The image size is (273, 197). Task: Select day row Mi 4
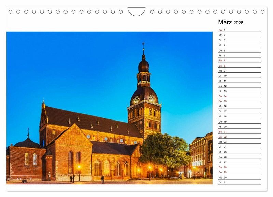pyautogui.click(x=240, y=45)
